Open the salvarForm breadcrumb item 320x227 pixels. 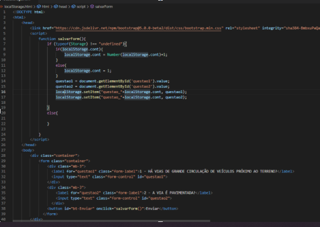pyautogui.click(x=104, y=7)
